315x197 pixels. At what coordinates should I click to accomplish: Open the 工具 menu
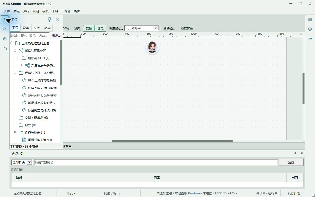pyautogui.click(x=55, y=11)
